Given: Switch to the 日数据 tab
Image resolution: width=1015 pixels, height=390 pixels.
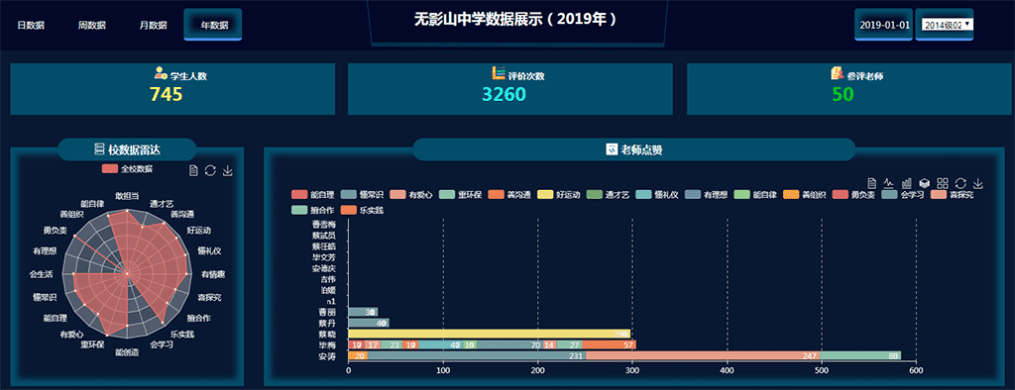Looking at the screenshot, I should (31, 25).
